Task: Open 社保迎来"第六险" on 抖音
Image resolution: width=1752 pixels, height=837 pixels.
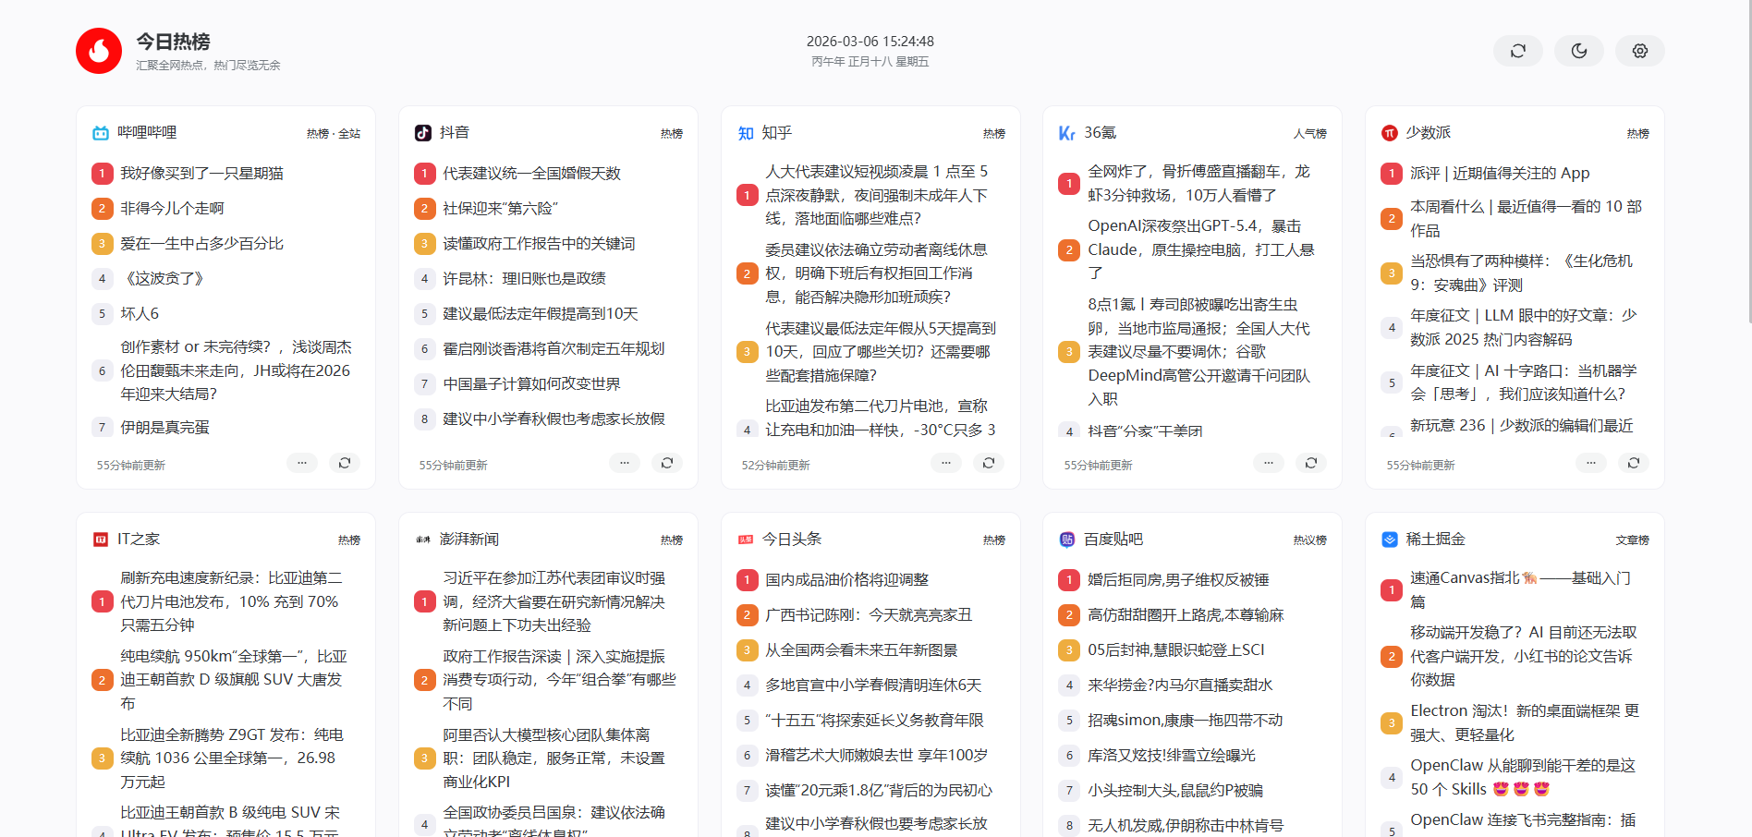Action: pos(500,209)
